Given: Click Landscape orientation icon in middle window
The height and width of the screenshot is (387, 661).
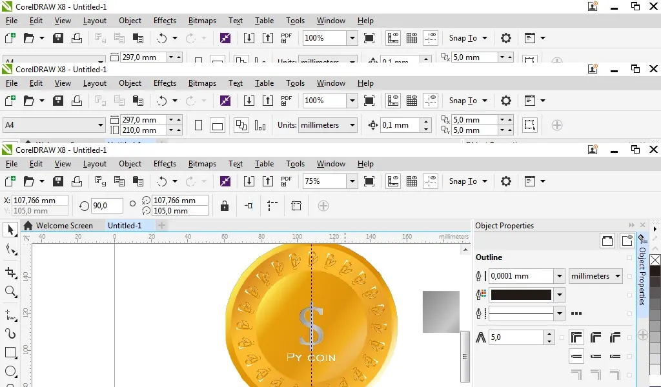Looking at the screenshot, I should 218,125.
